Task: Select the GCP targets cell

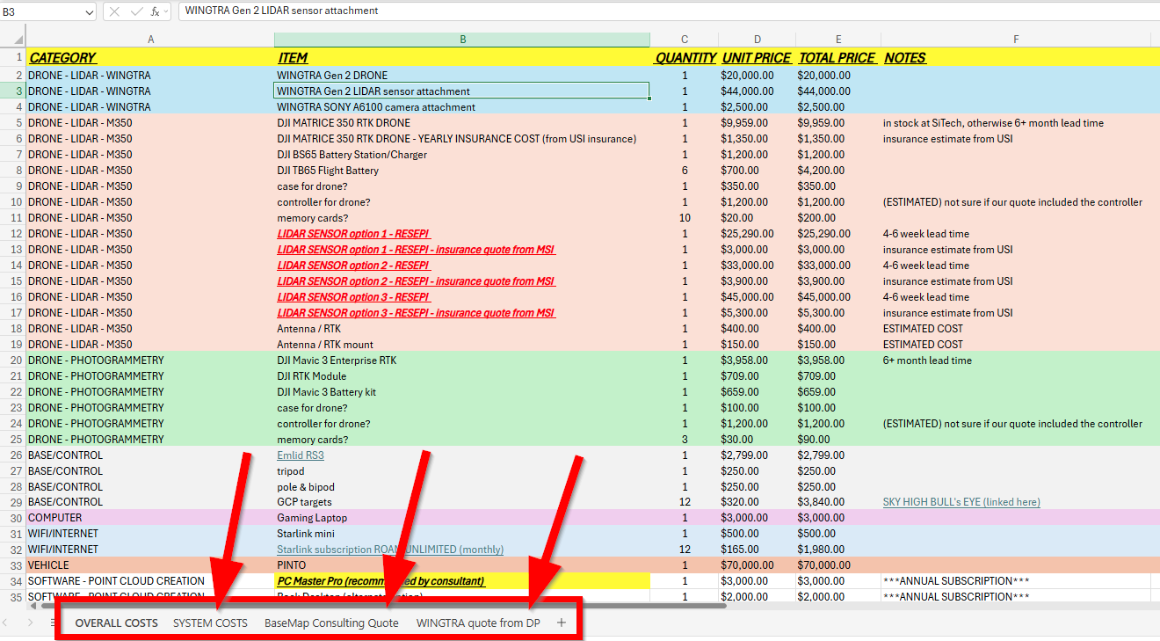Action: point(462,502)
